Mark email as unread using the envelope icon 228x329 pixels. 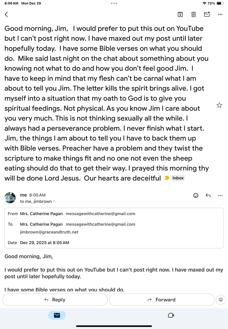click(207, 14)
